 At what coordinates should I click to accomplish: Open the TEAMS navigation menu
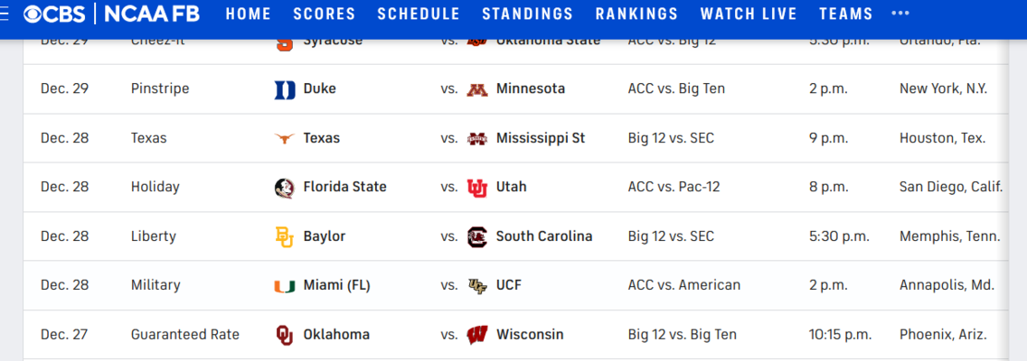tap(845, 14)
